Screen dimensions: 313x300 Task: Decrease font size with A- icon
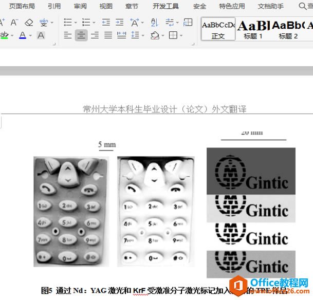(14, 23)
